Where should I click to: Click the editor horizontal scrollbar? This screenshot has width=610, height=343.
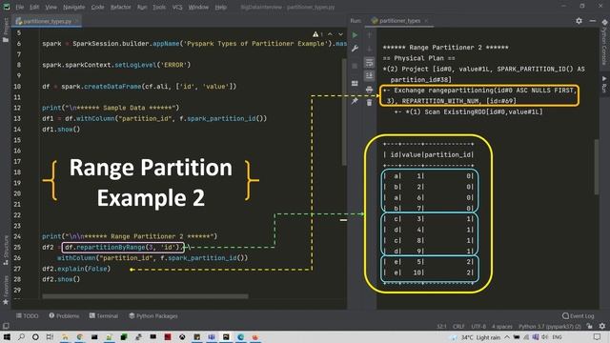(x=145, y=296)
